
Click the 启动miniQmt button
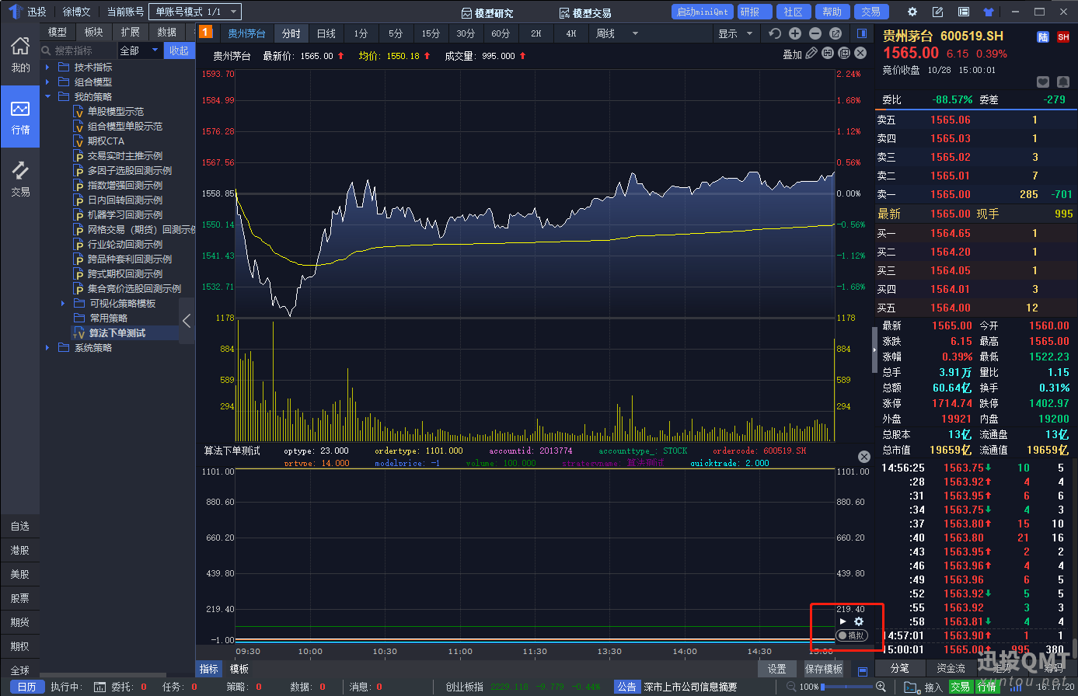703,12
